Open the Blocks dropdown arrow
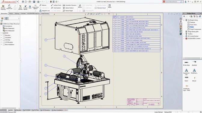This screenshot has height=113, width=202. click(x=80, y=11)
